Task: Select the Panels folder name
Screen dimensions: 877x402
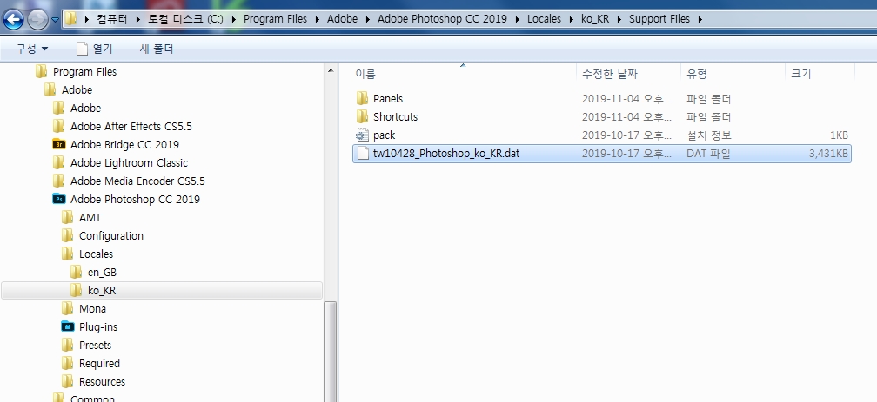Action: click(x=388, y=99)
